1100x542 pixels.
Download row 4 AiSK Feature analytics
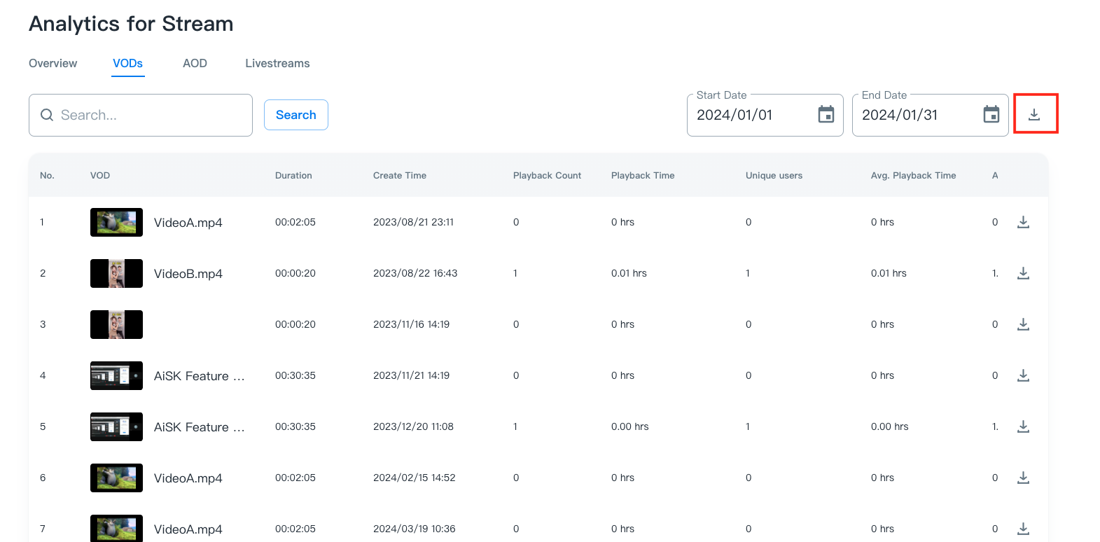tap(1023, 375)
